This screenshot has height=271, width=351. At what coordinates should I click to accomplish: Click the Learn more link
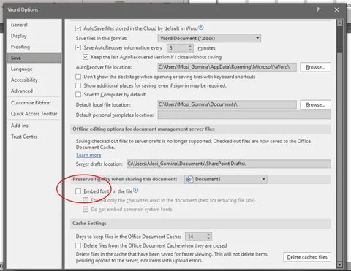tap(88, 155)
